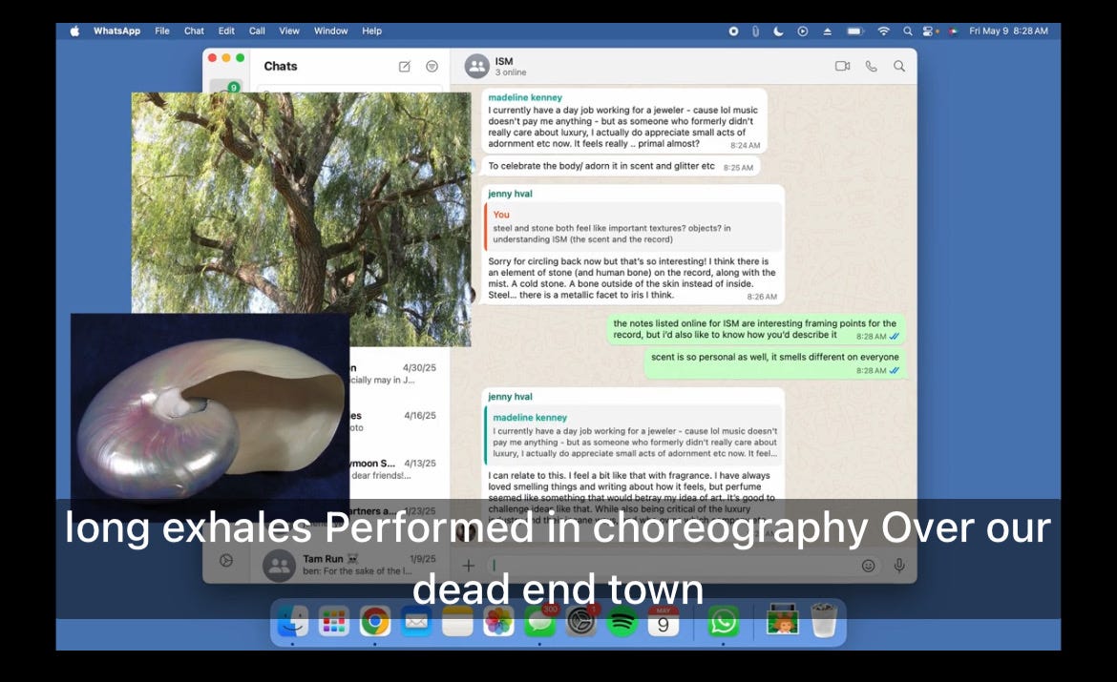Search within the ISM conversation
The height and width of the screenshot is (682, 1117).
tap(899, 66)
